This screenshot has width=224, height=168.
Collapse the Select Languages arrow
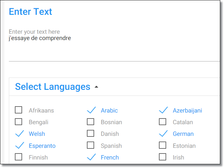96,87
